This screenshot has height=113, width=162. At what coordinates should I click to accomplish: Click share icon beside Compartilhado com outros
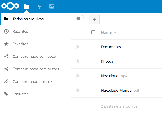click(x=6, y=69)
